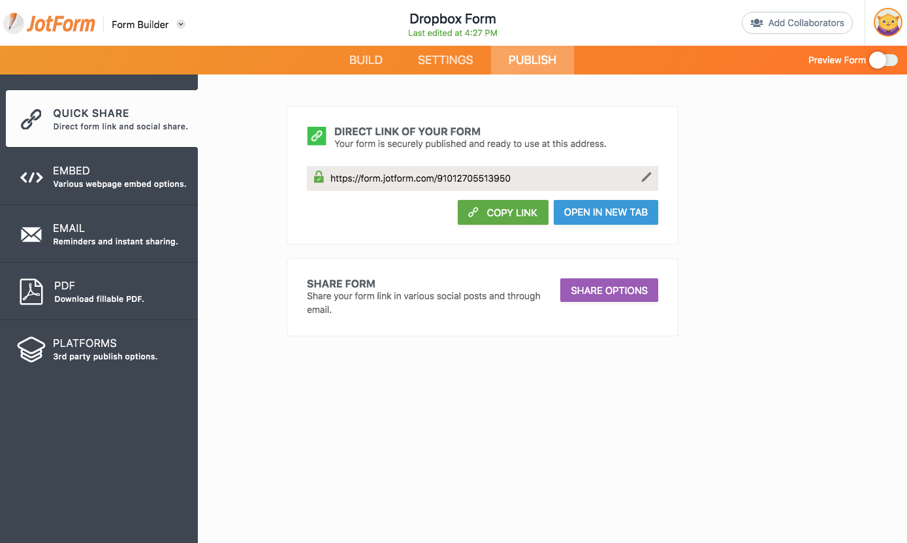Screen dimensions: 907x543
Task: Click the stacked layers Platforms icon
Action: point(31,350)
